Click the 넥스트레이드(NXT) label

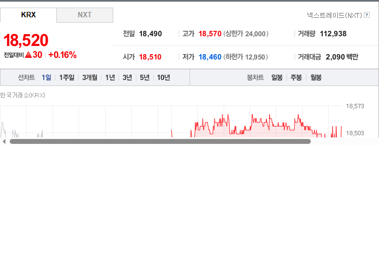335,15
